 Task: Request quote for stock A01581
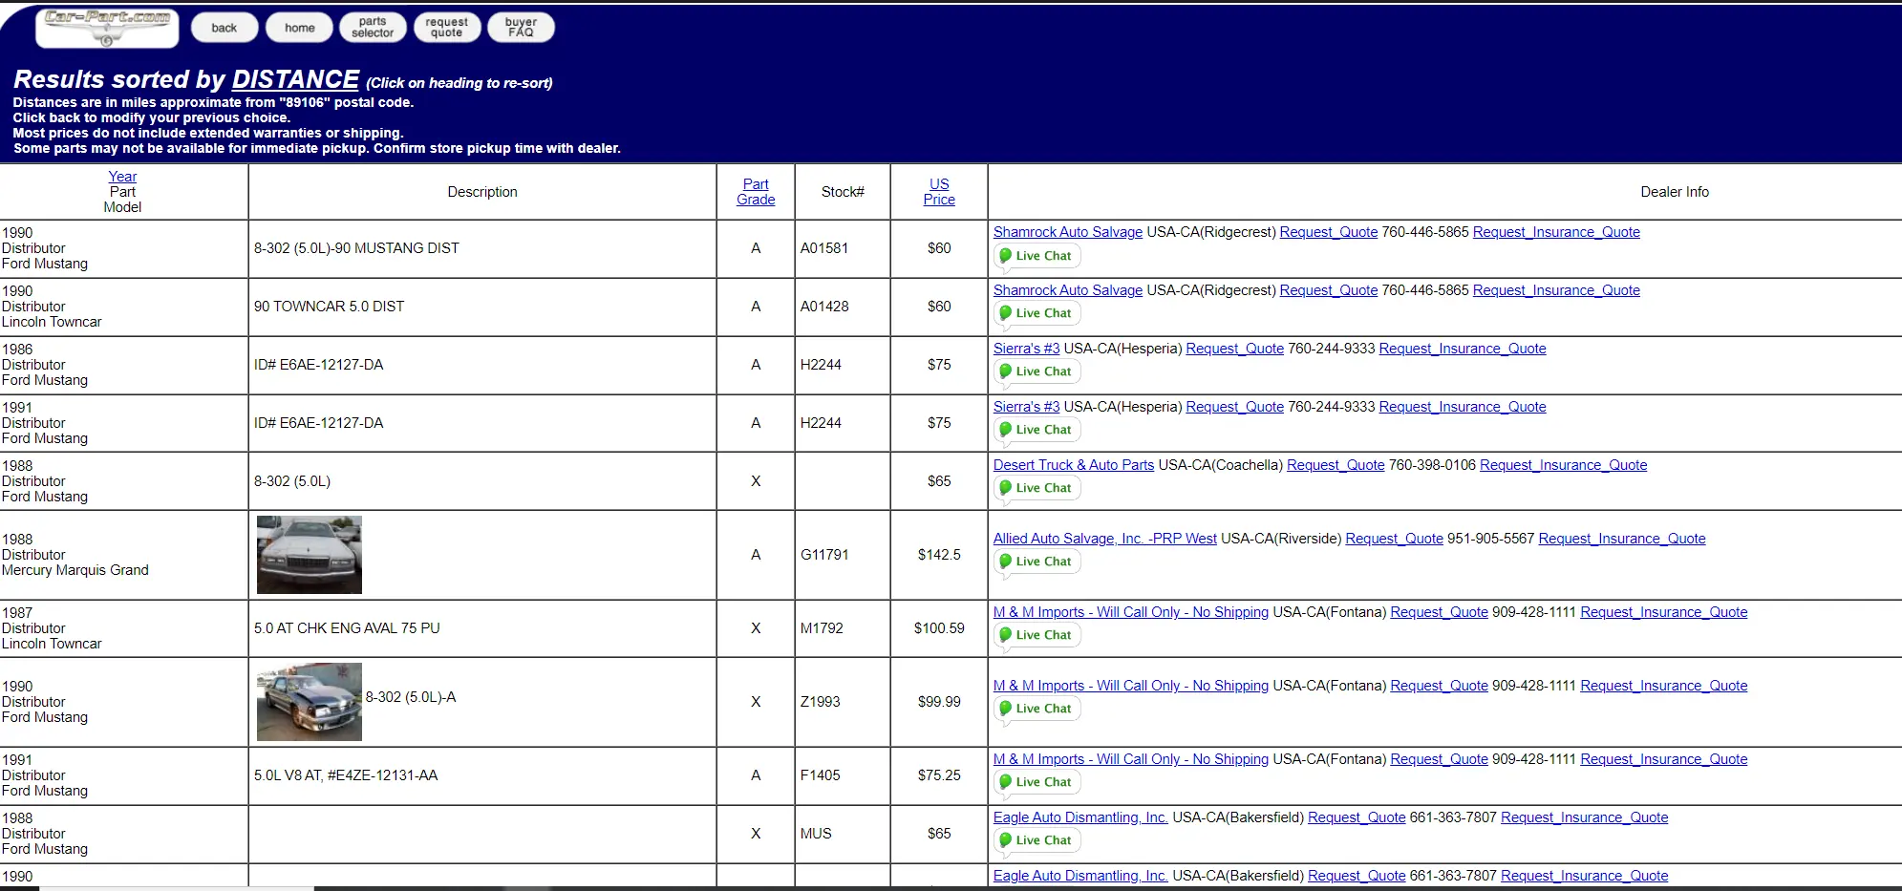[1329, 232]
